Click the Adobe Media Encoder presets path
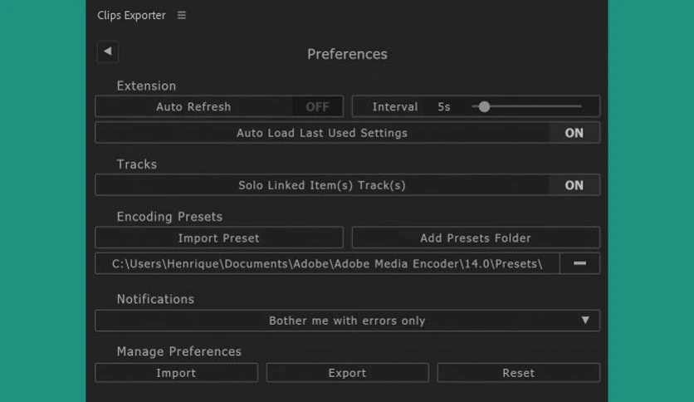 (x=327, y=263)
